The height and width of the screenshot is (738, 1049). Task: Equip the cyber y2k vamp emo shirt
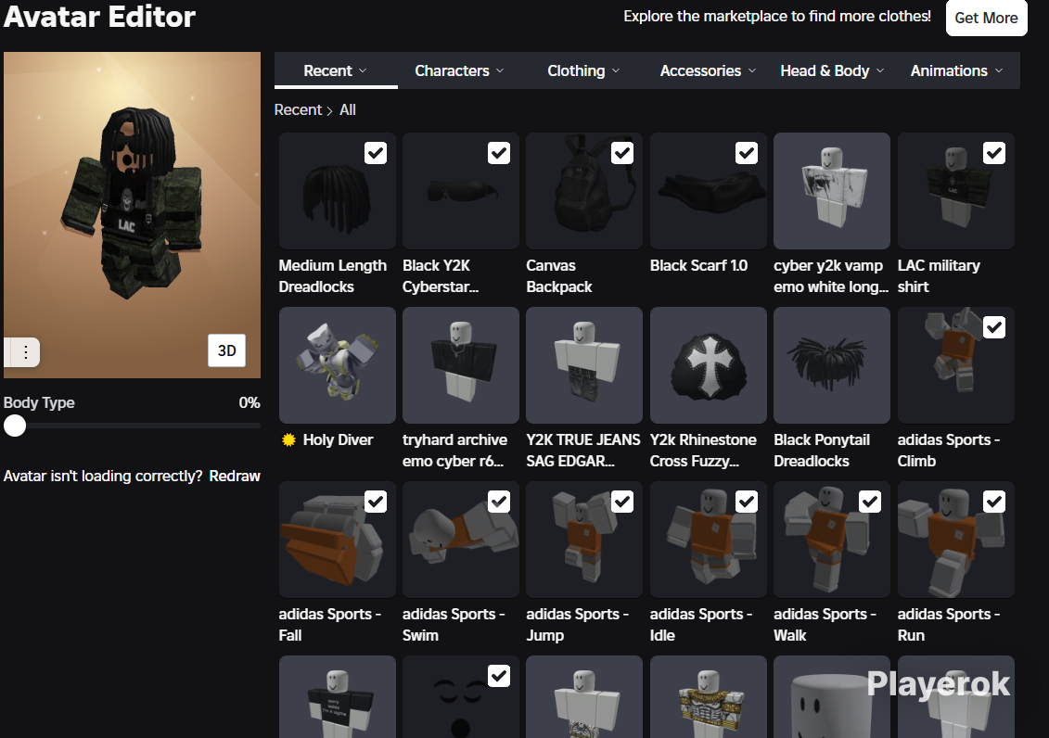coord(832,190)
